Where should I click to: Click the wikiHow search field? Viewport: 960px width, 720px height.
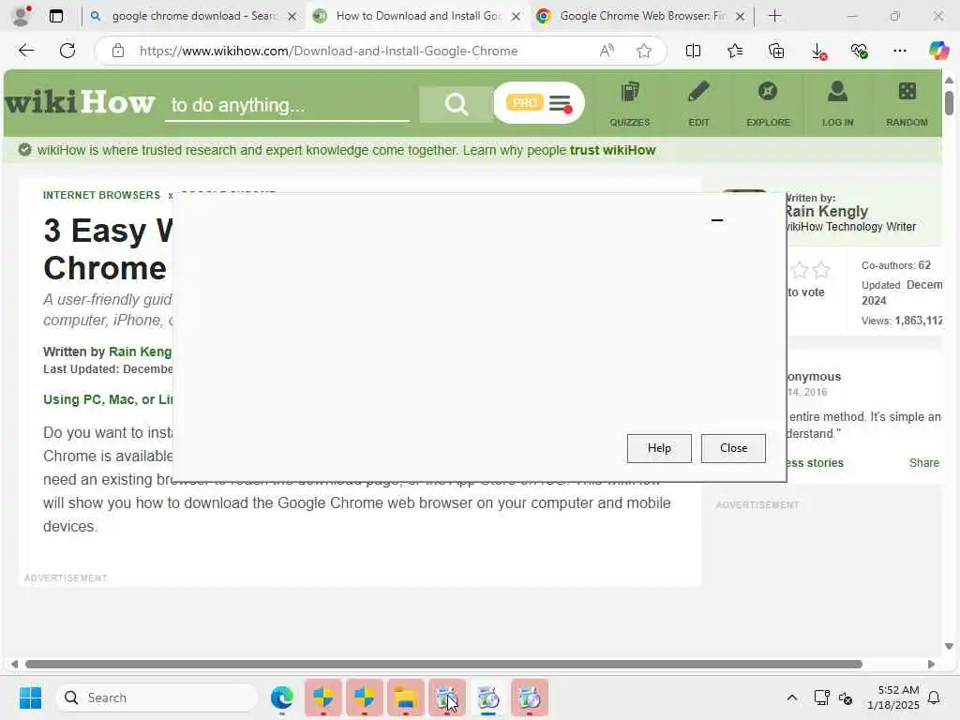pos(287,105)
